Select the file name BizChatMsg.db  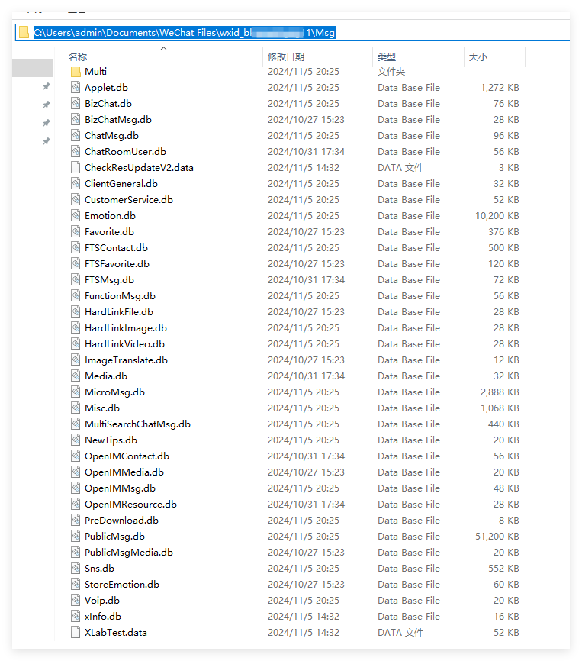(x=118, y=120)
